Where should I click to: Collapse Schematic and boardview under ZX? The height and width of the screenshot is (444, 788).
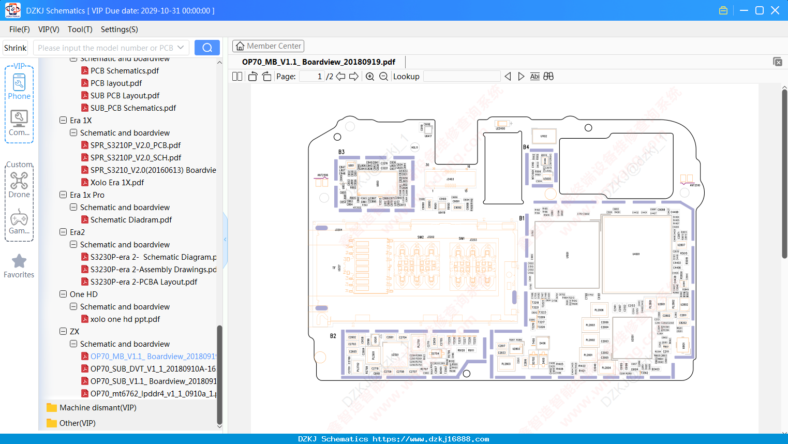pyautogui.click(x=73, y=344)
